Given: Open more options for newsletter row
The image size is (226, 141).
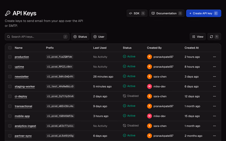Looking at the screenshot, I should (x=214, y=76).
